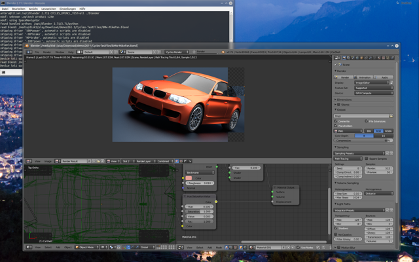
Task: Toggle the Overwrite checkbox
Action: (336, 121)
